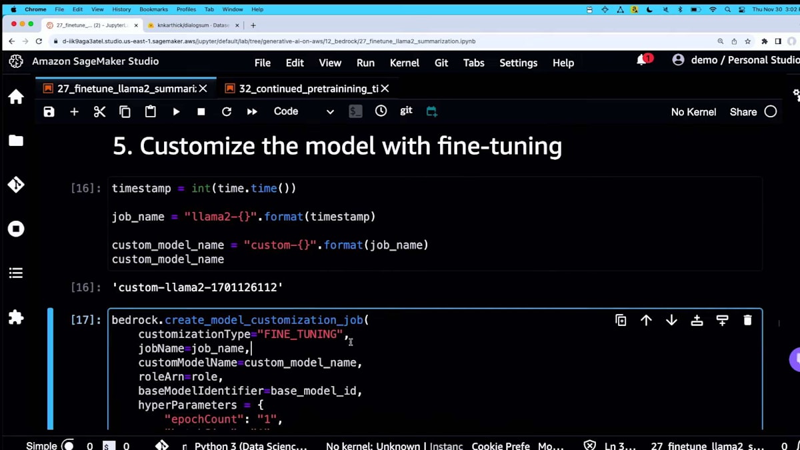Click the kernel status circle icon

click(771, 112)
